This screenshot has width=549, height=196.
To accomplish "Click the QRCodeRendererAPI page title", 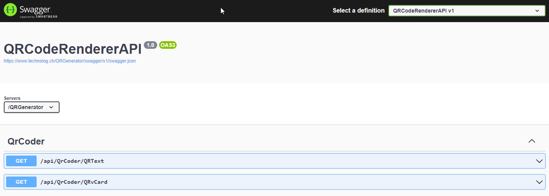I will pos(72,49).
